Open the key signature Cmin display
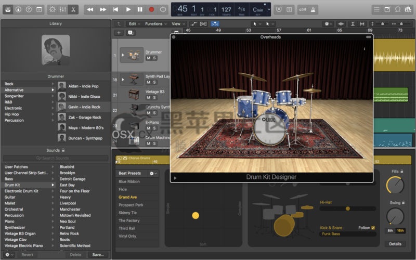 coord(258,10)
